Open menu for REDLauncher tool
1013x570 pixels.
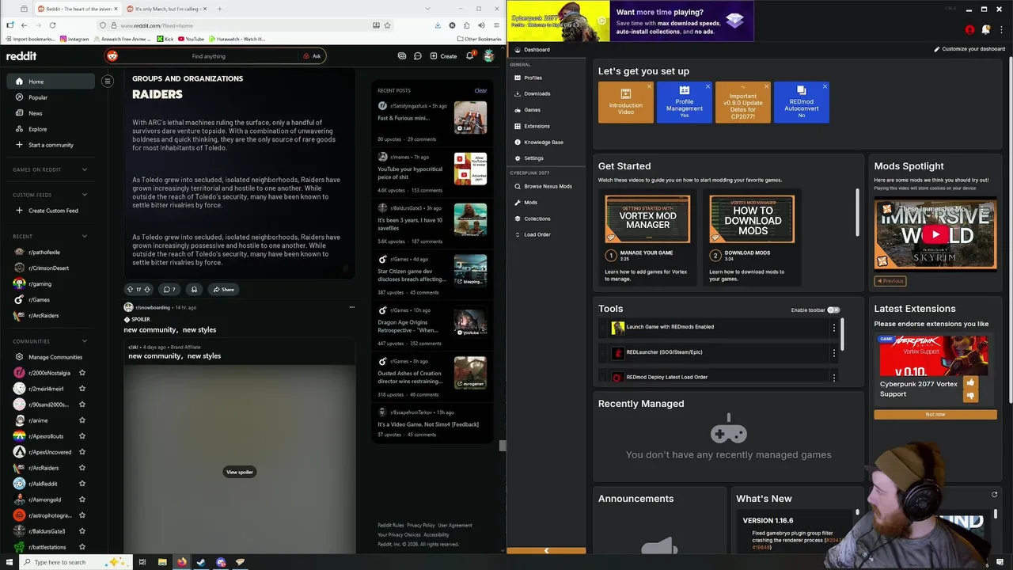833,353
